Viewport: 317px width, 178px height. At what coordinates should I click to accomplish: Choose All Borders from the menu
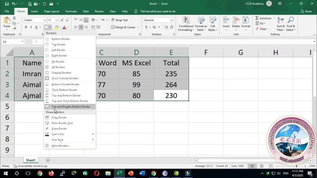70,67
